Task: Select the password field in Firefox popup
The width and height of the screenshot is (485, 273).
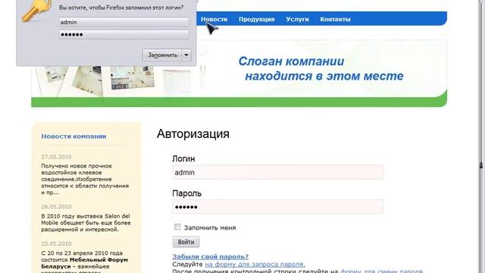Action: [124, 34]
